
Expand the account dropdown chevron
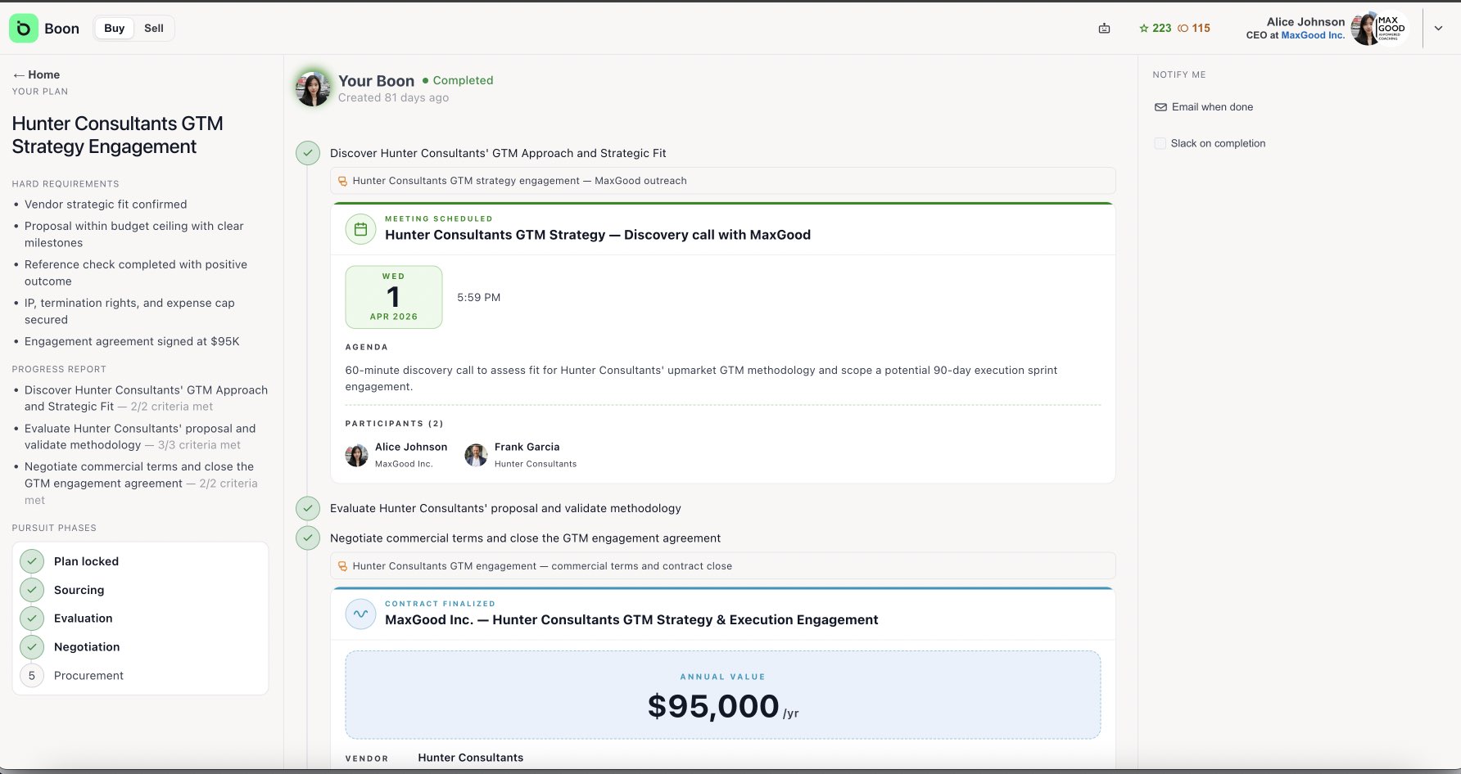(x=1438, y=28)
